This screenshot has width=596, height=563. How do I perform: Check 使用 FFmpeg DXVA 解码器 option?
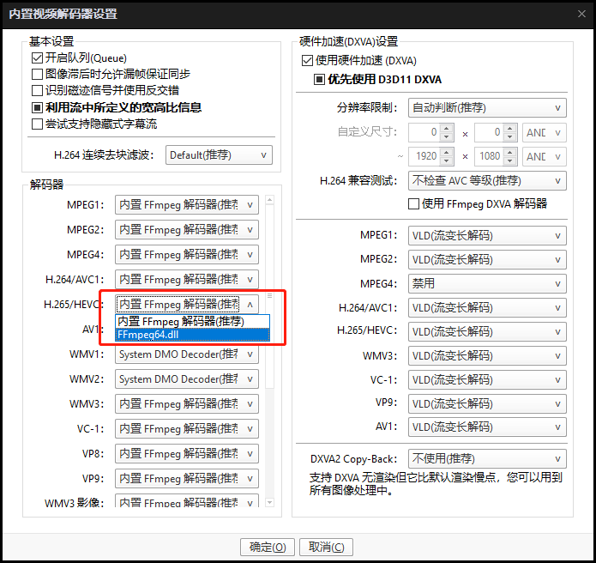(x=414, y=203)
